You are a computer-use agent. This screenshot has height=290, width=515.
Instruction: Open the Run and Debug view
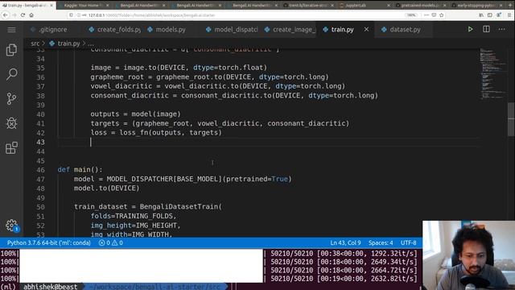[11, 123]
